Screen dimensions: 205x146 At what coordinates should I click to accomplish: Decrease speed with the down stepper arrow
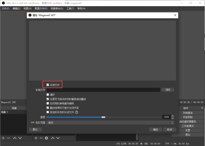172,118
